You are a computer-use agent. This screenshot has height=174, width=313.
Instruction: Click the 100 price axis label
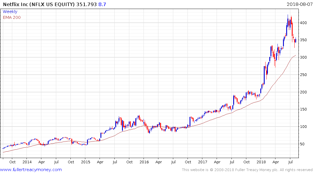point(303,127)
